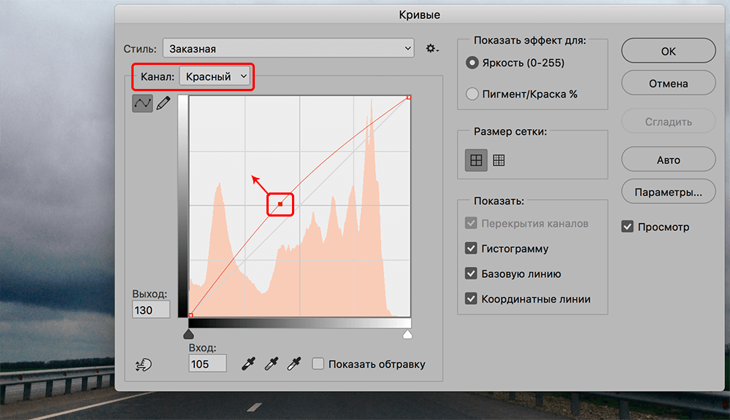Select the pencil draw curve tool
This screenshot has height=420, width=730.
(163, 104)
